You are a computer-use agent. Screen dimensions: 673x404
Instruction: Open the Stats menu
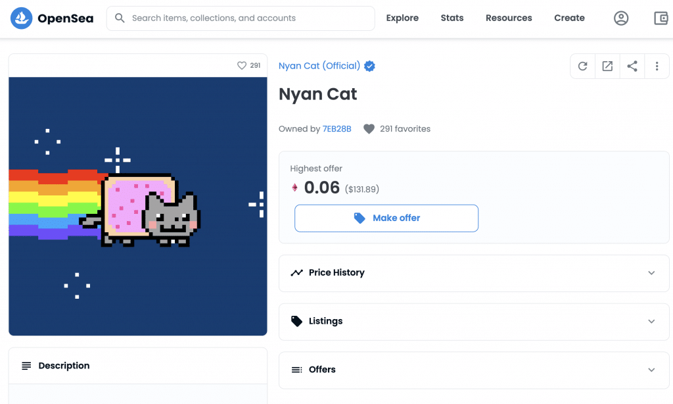coord(452,18)
